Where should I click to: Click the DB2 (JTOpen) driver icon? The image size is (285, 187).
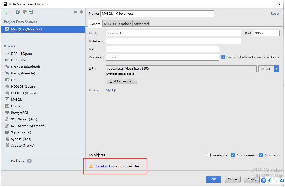pos(7,54)
